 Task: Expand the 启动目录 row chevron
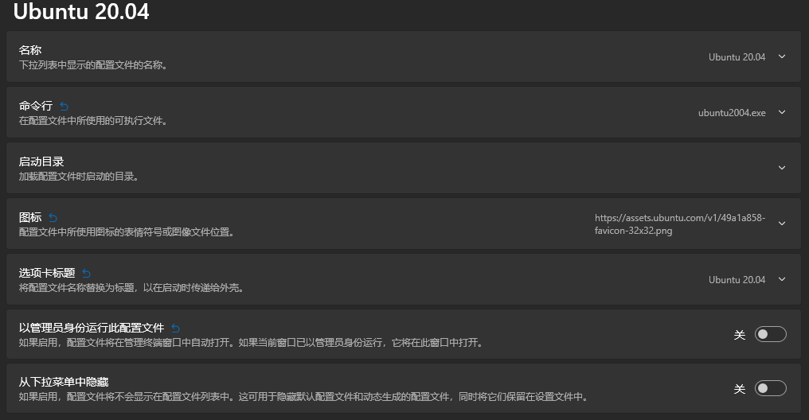[x=782, y=168]
